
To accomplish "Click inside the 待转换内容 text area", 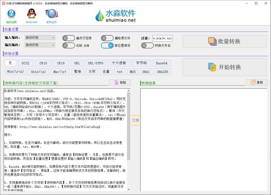I will [x=65, y=140].
